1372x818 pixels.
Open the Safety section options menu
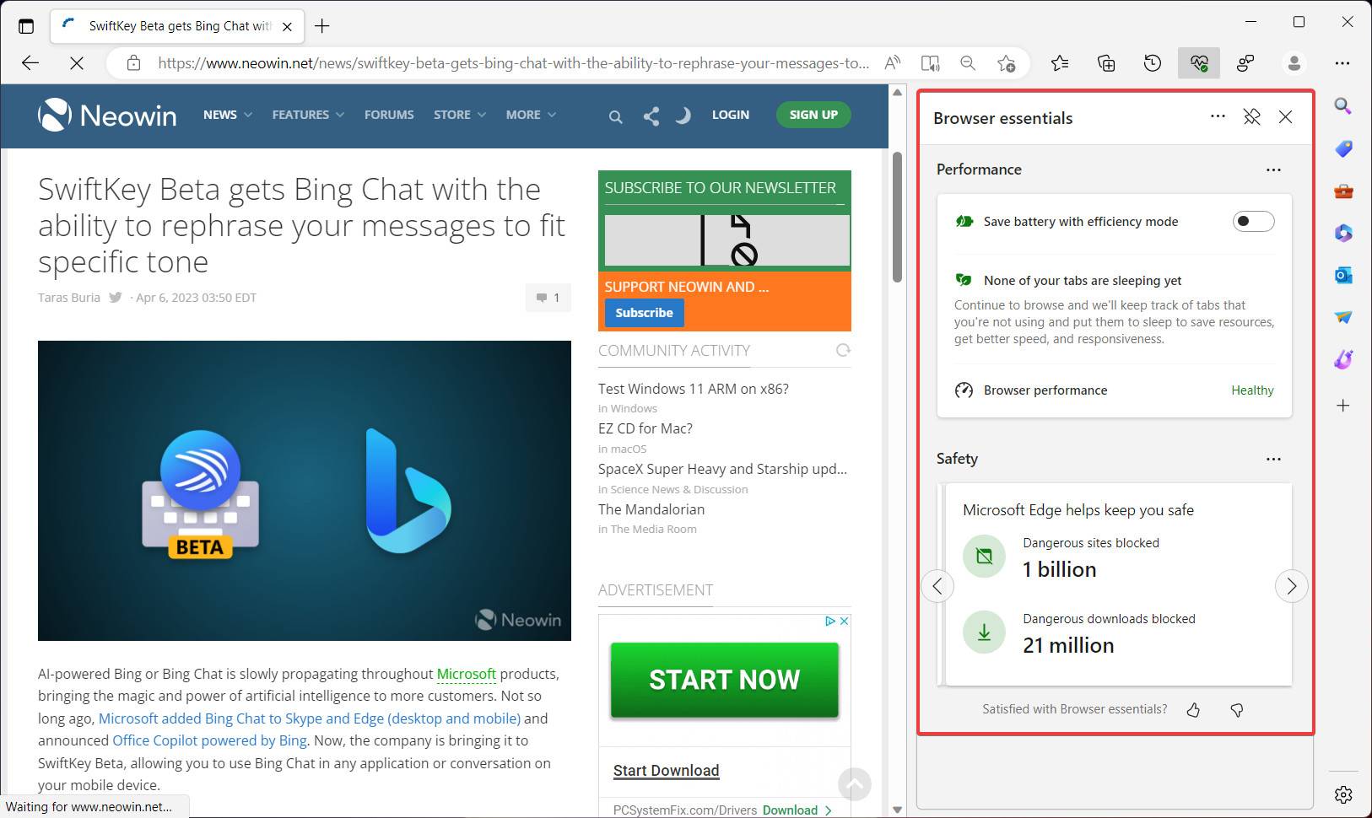coord(1273,459)
